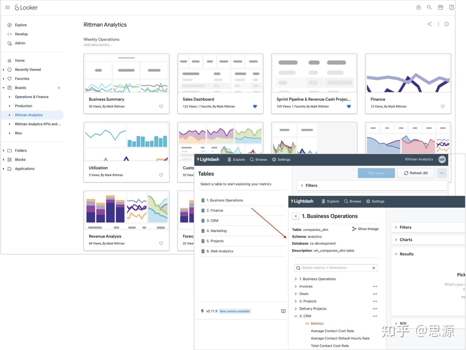The width and height of the screenshot is (466, 350).
Task: Click the share icon beside Rittman Analytics title
Action: click(429, 24)
